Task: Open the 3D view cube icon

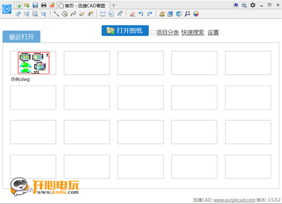Action: (x=179, y=14)
